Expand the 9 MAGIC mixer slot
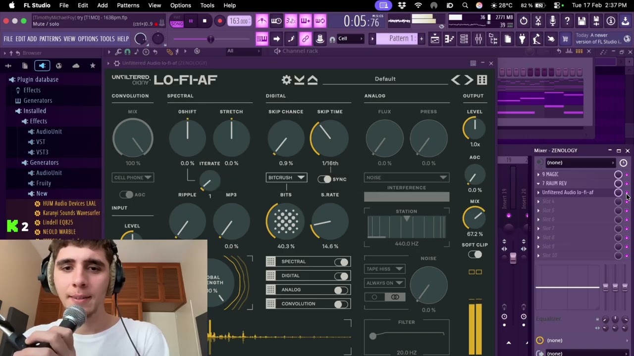The width and height of the screenshot is (634, 356). click(538, 175)
